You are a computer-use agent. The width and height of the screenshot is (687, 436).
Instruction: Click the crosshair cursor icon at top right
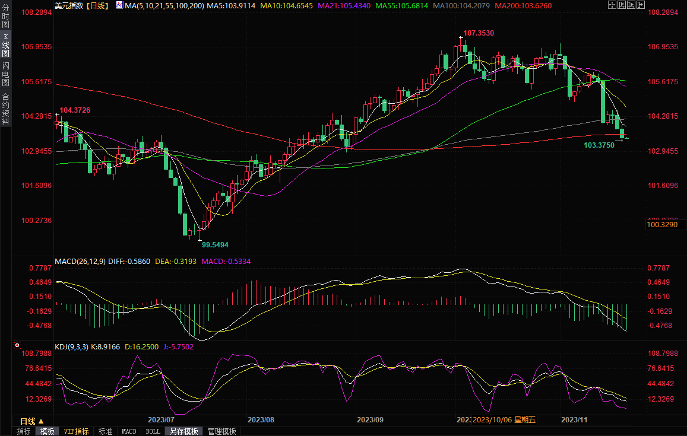(x=613, y=5)
